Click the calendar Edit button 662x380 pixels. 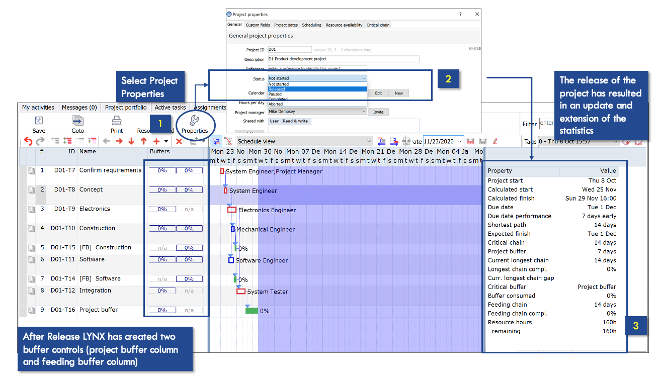pyautogui.click(x=378, y=93)
